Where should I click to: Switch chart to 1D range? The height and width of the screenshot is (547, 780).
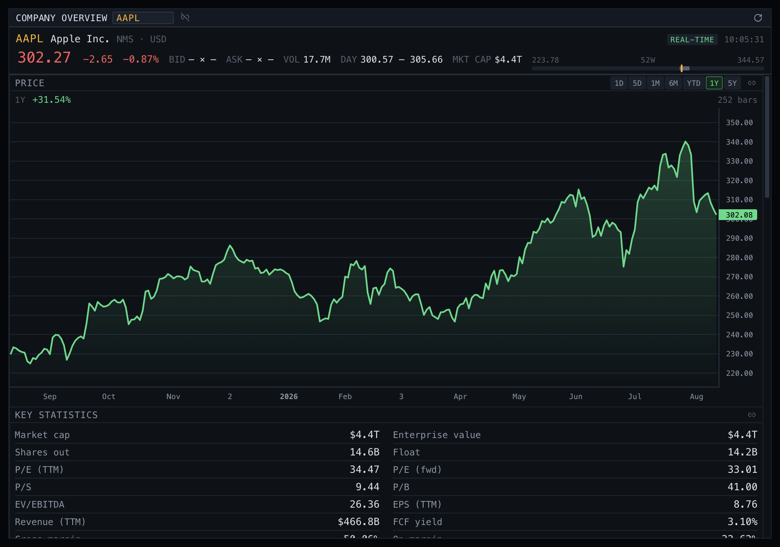coord(619,83)
